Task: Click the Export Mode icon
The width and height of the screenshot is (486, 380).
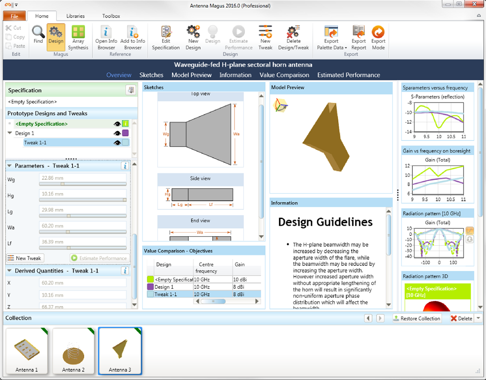Action: point(378,37)
